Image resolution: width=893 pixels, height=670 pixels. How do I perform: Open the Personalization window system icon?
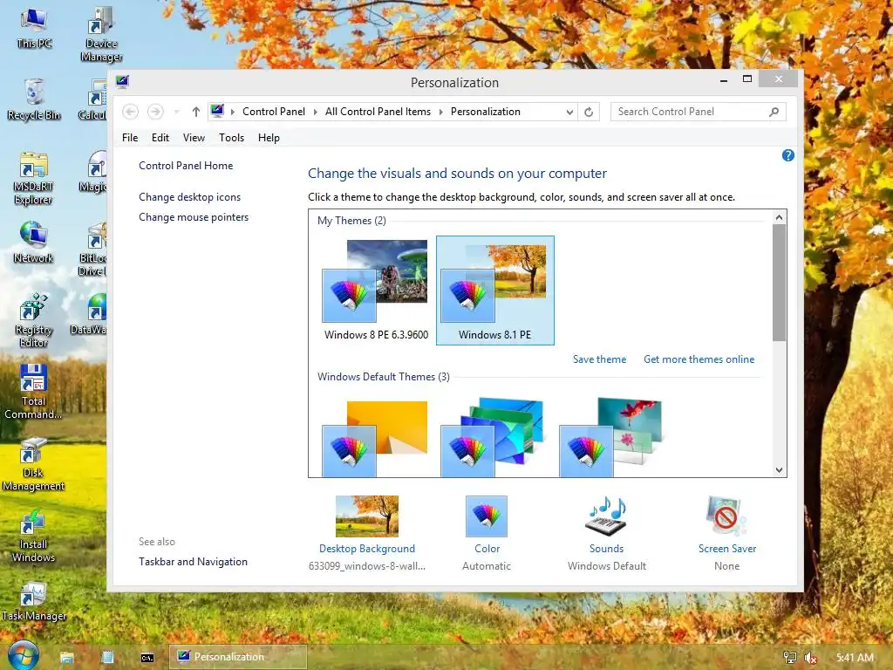coord(122,81)
